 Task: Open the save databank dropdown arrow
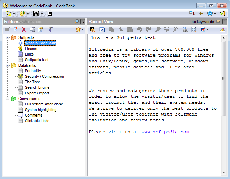[x=42, y=14]
